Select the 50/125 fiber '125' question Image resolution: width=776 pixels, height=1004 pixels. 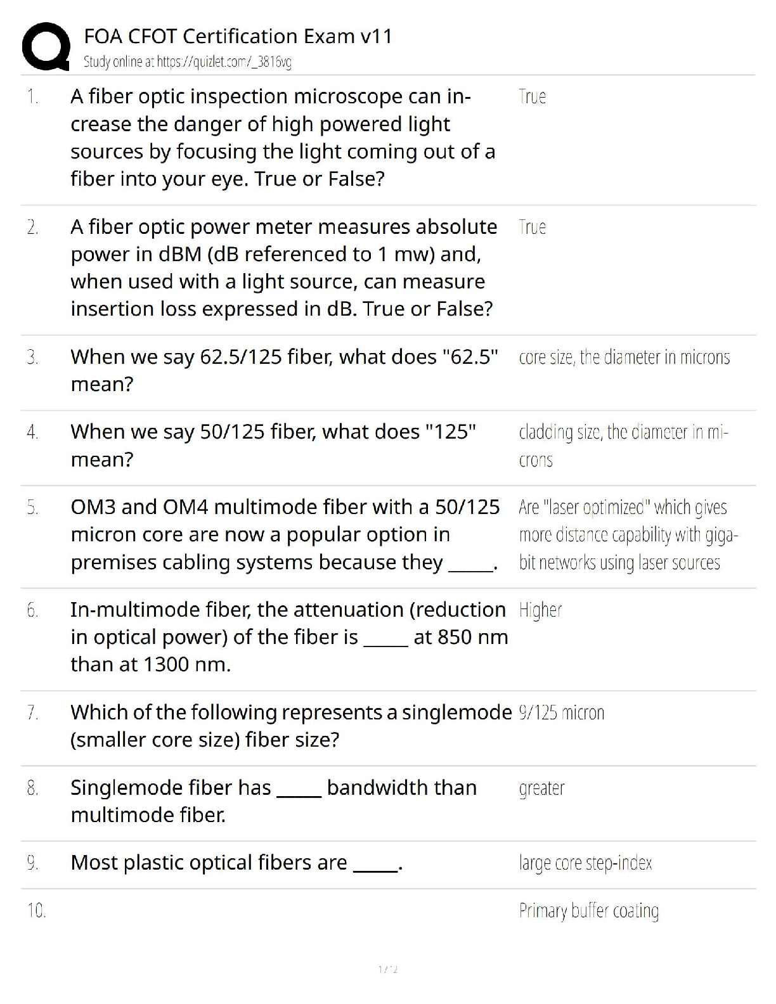coord(273,445)
